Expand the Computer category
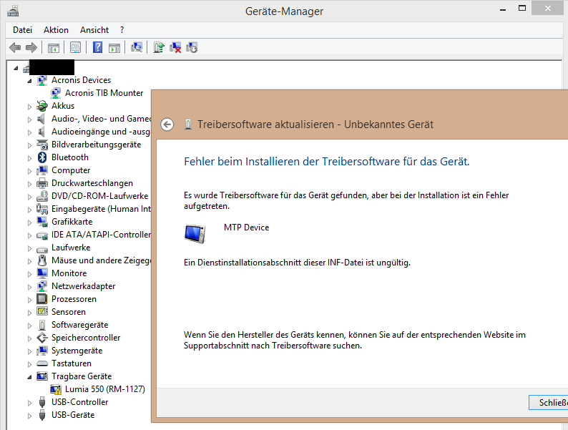568x430 pixels. click(x=29, y=171)
